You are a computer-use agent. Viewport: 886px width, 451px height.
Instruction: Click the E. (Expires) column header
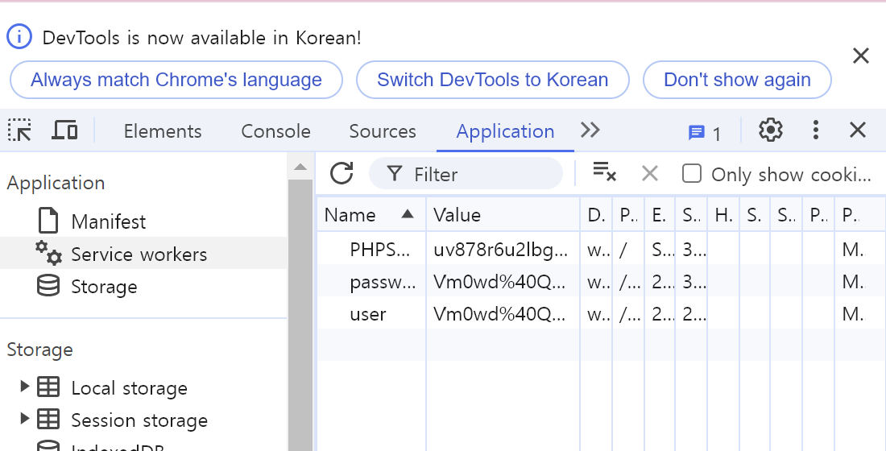[660, 215]
